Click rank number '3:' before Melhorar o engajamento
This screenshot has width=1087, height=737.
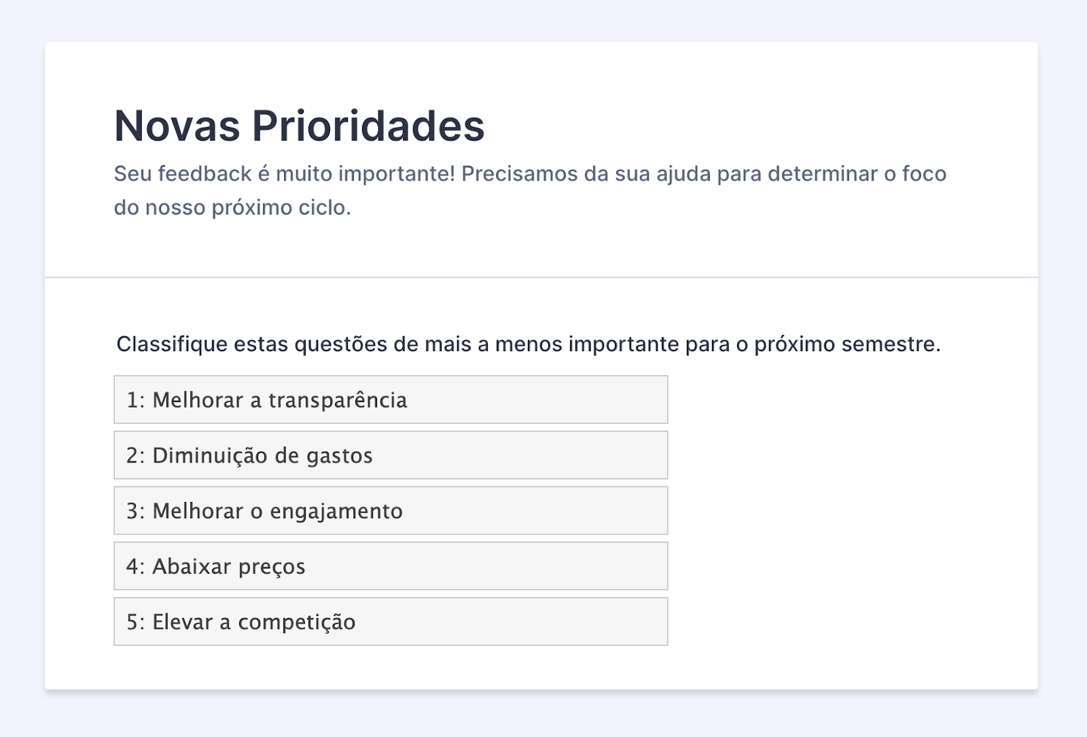(x=135, y=511)
